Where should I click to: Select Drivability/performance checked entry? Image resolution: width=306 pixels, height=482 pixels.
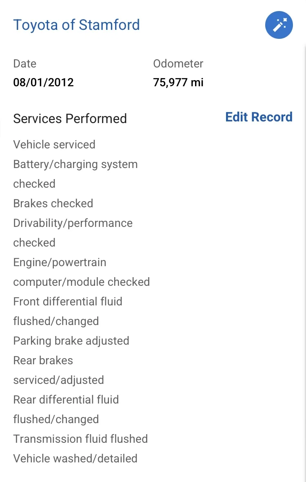(x=73, y=233)
